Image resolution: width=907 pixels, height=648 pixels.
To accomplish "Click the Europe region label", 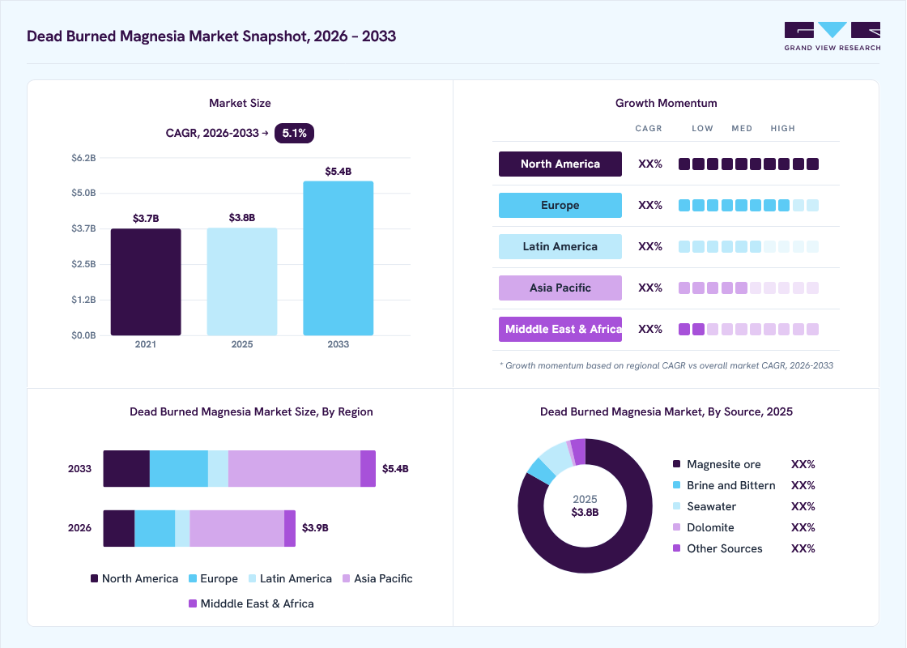I will (x=560, y=206).
